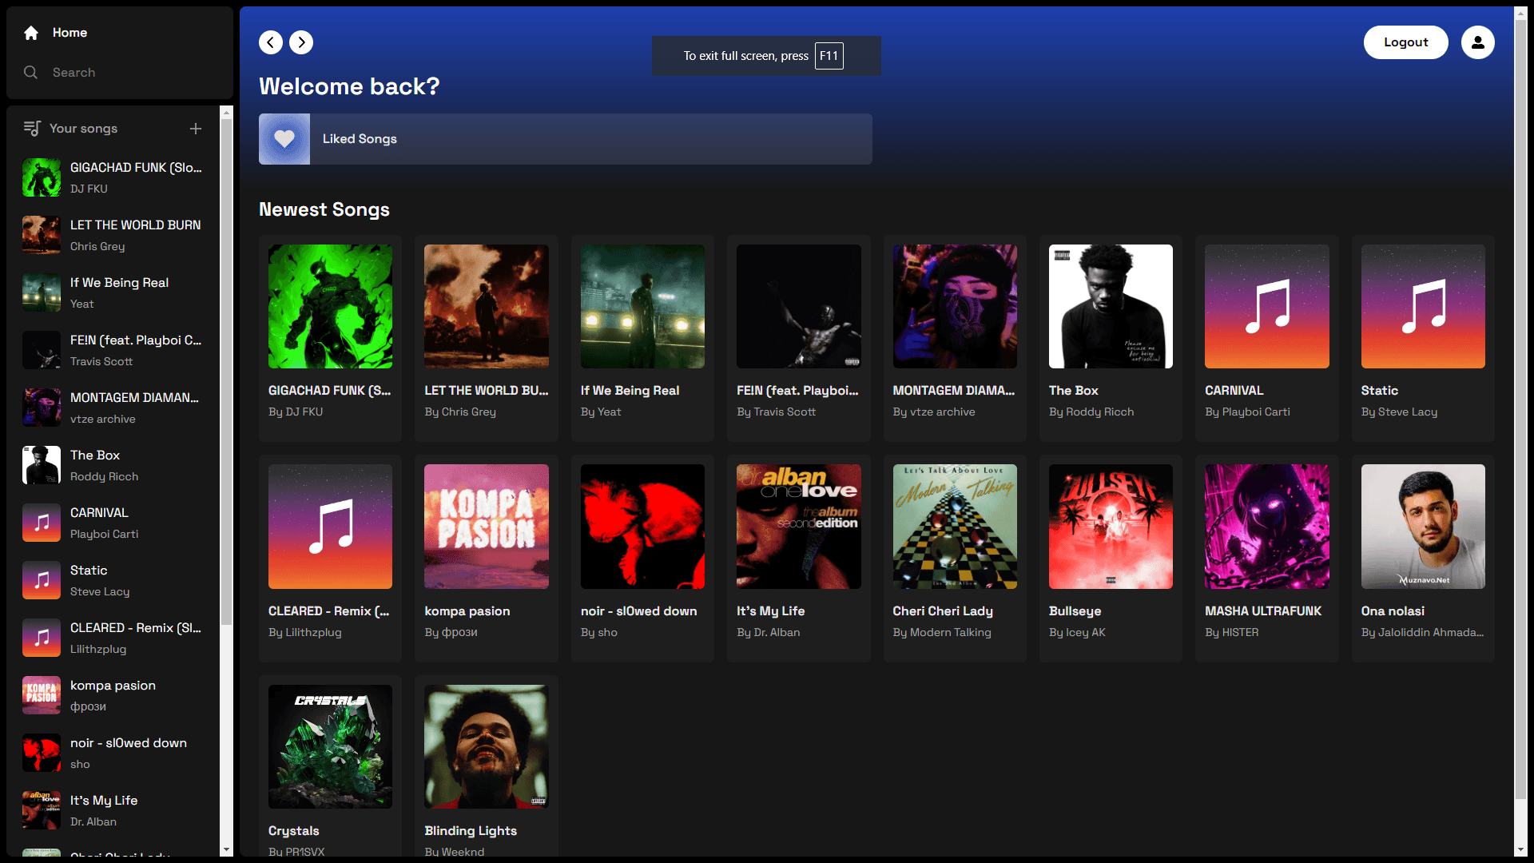Click the Home icon in sidebar

[x=31, y=33]
